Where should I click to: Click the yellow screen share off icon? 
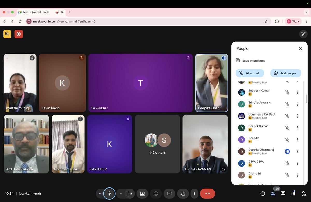(x=7, y=34)
